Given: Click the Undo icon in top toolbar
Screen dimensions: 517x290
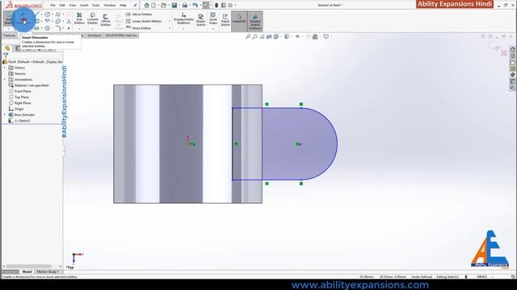Looking at the screenshot, I should click(195, 6).
